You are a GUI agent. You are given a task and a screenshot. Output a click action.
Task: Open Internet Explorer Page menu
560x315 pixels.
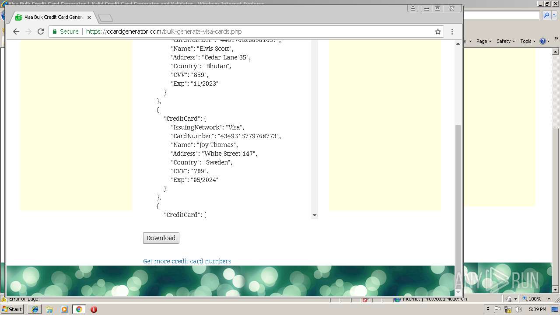(483, 41)
